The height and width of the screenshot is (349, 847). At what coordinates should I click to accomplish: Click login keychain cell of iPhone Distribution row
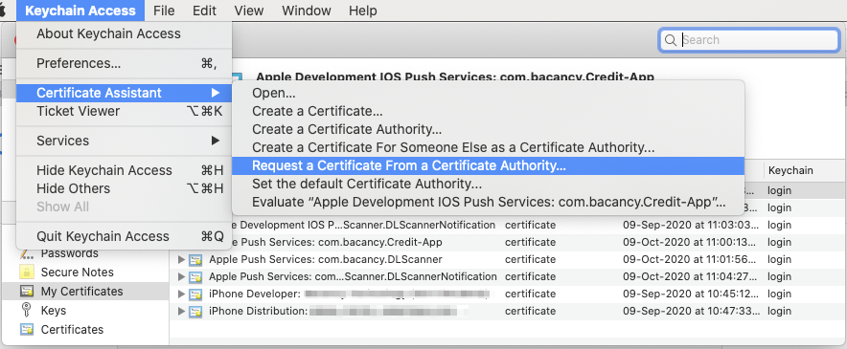point(780,312)
